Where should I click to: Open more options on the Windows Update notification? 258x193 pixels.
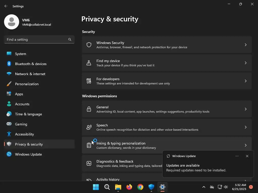237,156
